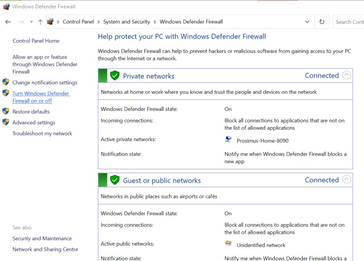Expand the address bar history chevron
Image resolution: width=364 pixels, height=261 pixels.
coord(307,22)
